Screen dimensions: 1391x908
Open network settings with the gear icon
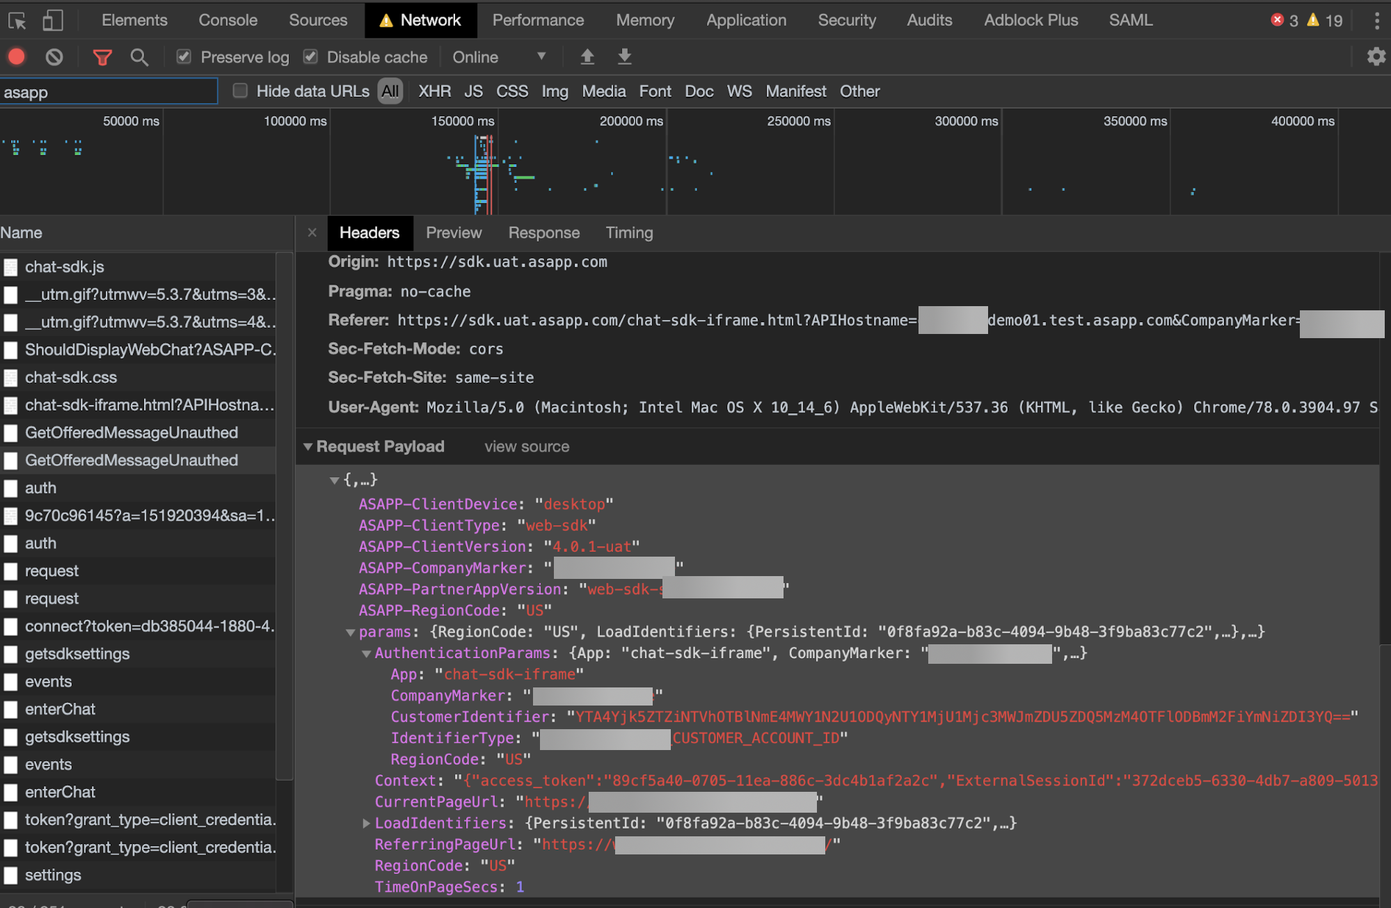point(1376,57)
